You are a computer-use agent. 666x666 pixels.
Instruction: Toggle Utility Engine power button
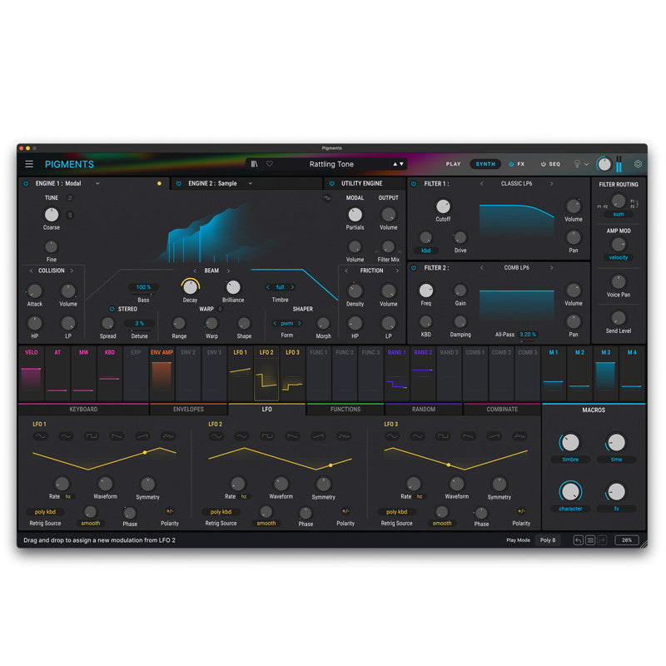[331, 183]
